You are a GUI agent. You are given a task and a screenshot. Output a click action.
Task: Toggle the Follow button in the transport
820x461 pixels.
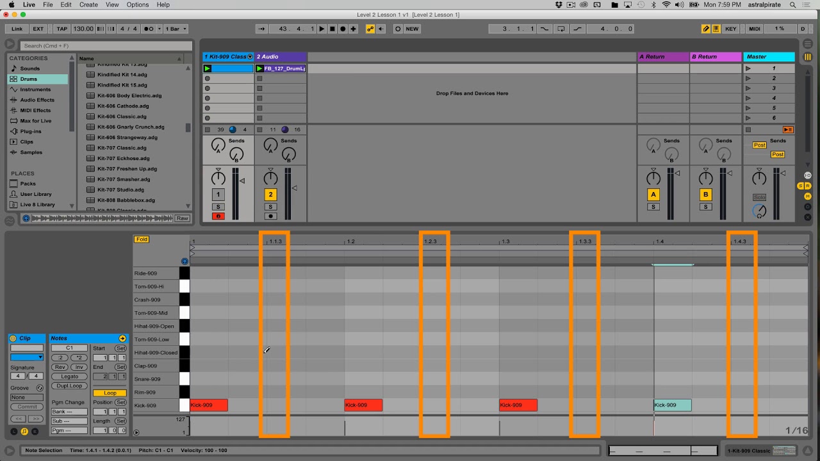pyautogui.click(x=261, y=29)
